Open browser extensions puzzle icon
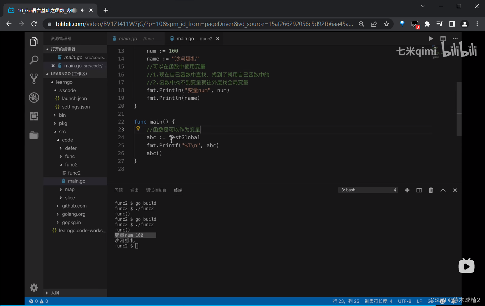485x306 pixels. pyautogui.click(x=427, y=24)
